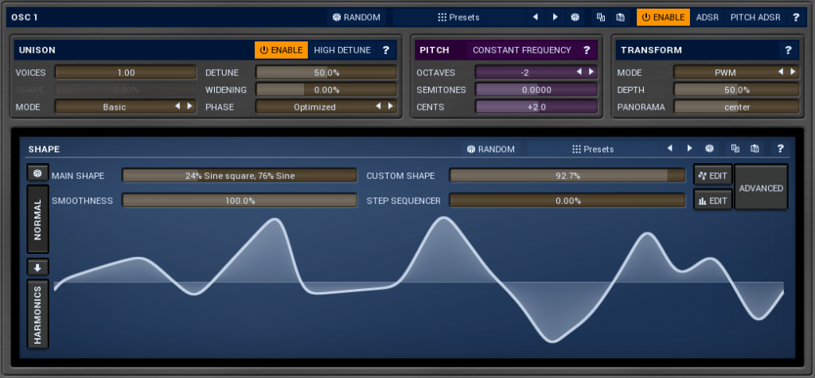Open SHAPE Presets menu
Screen dimensions: 815x378
coord(592,149)
